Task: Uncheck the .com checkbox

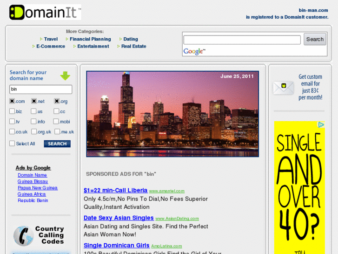Action: [x=12, y=101]
